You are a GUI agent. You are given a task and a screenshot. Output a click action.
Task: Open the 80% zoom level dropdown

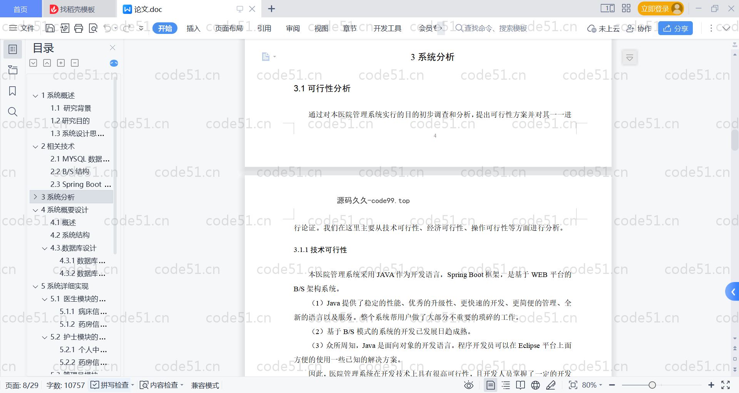coord(592,385)
